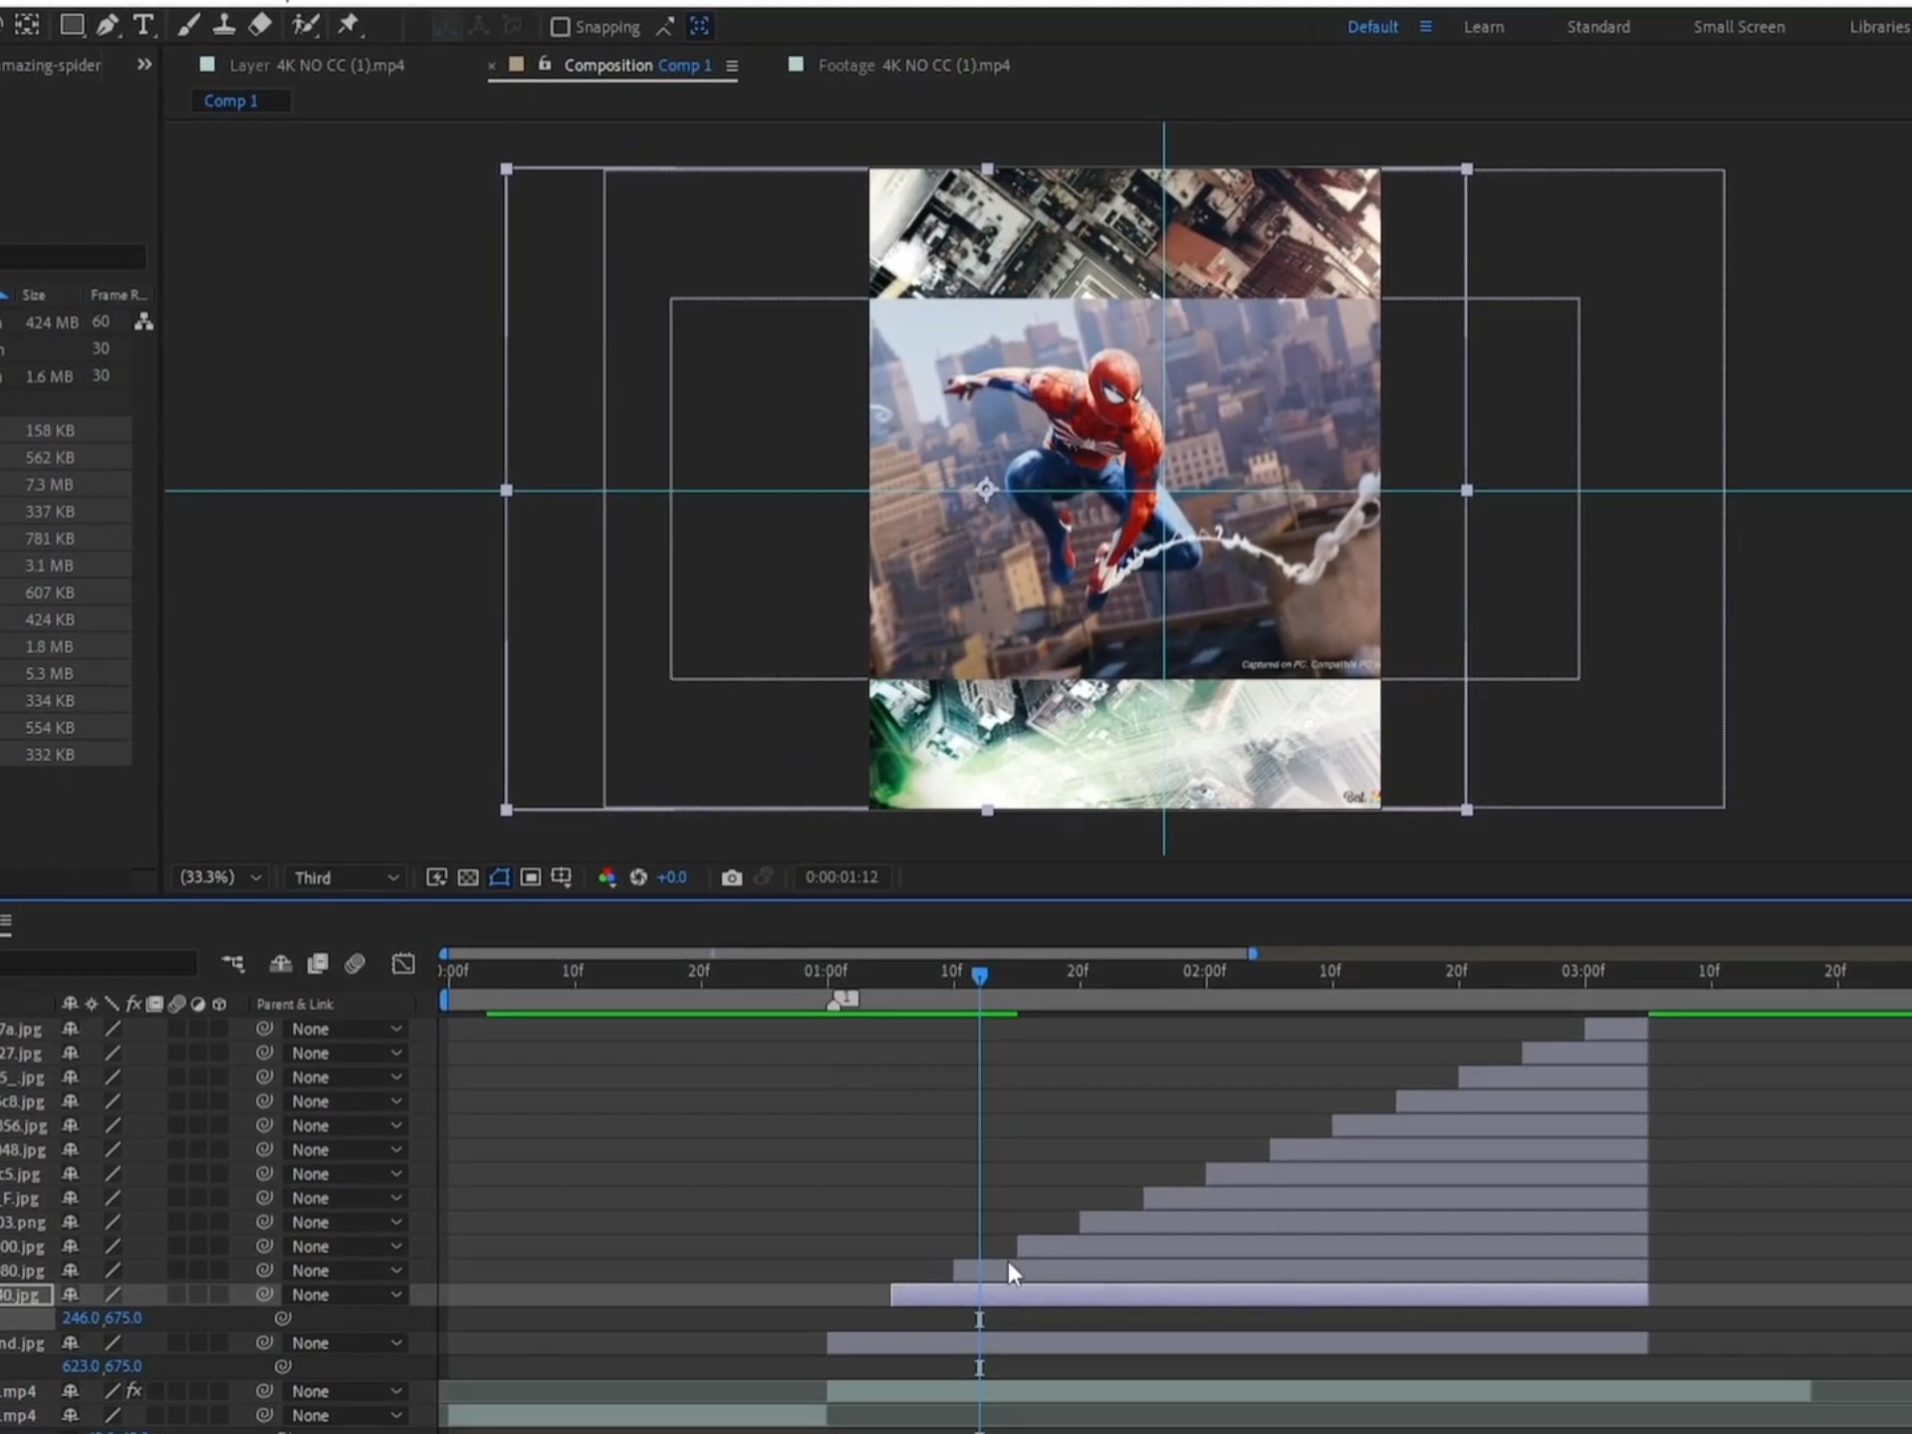Select the Puppet Pin tool
Image resolution: width=1912 pixels, height=1434 pixels.
click(349, 25)
